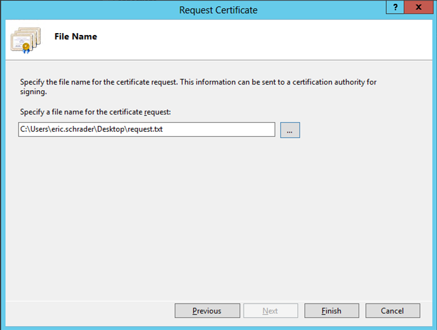Image resolution: width=437 pixels, height=330 pixels.
Task: Click the question mark help button
Action: point(395,7)
